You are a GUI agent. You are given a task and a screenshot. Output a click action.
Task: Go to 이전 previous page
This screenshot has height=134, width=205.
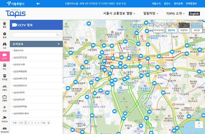[x=21, y=123]
